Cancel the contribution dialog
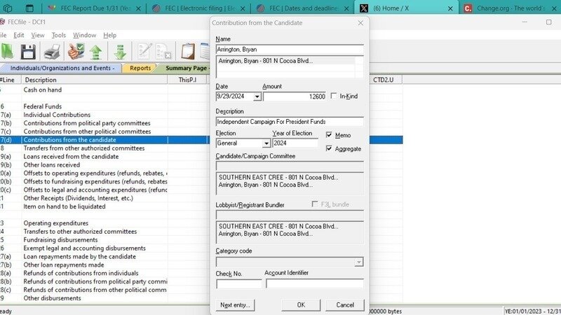This screenshot has width=561, height=315. (345, 305)
